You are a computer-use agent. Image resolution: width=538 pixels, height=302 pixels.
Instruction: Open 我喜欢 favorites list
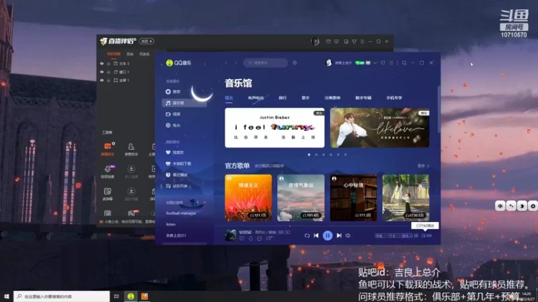coord(184,152)
